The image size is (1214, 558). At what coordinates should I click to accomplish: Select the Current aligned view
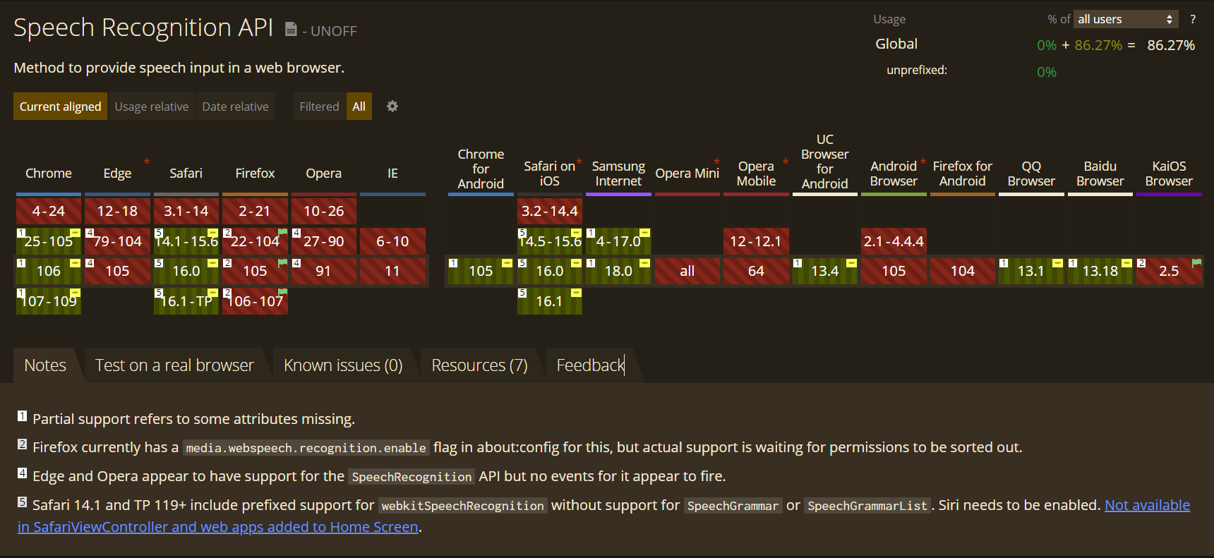pyautogui.click(x=61, y=107)
